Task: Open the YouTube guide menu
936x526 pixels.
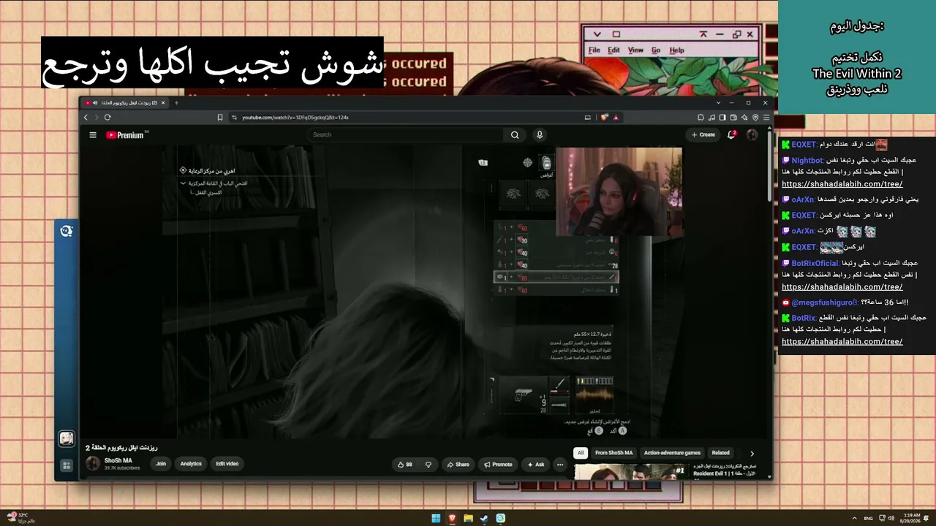Action: (x=93, y=135)
